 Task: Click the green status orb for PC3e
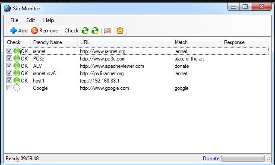coord(17,58)
